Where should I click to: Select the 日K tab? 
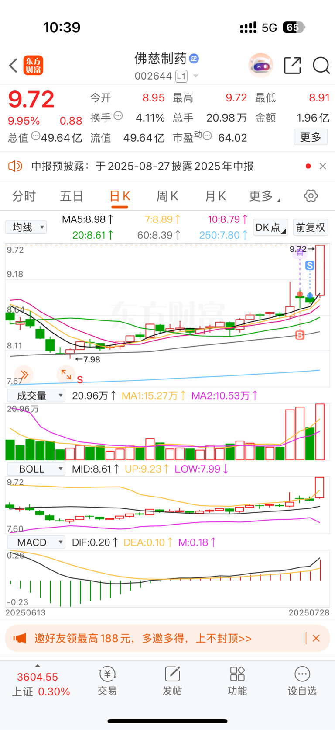coord(120,196)
